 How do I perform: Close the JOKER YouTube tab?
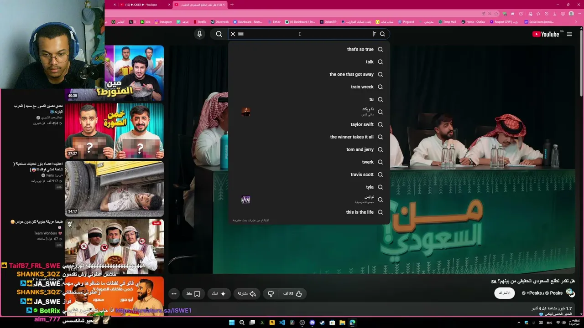pos(169,5)
